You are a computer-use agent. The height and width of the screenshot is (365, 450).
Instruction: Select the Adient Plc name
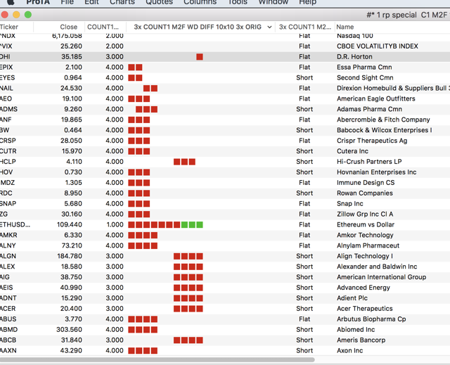pyautogui.click(x=352, y=298)
